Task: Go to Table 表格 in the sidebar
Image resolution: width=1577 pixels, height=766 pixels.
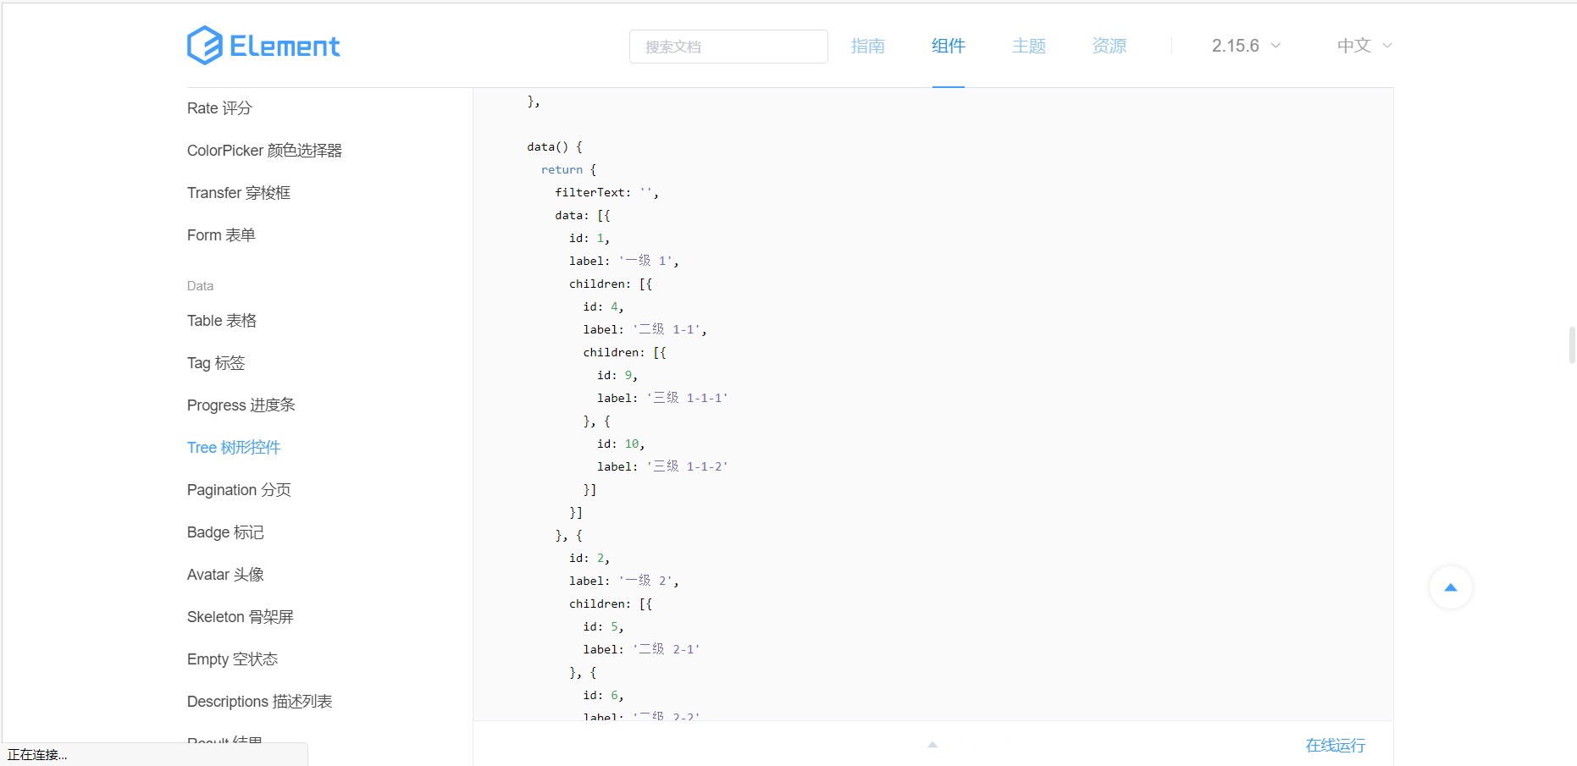Action: [x=222, y=321]
